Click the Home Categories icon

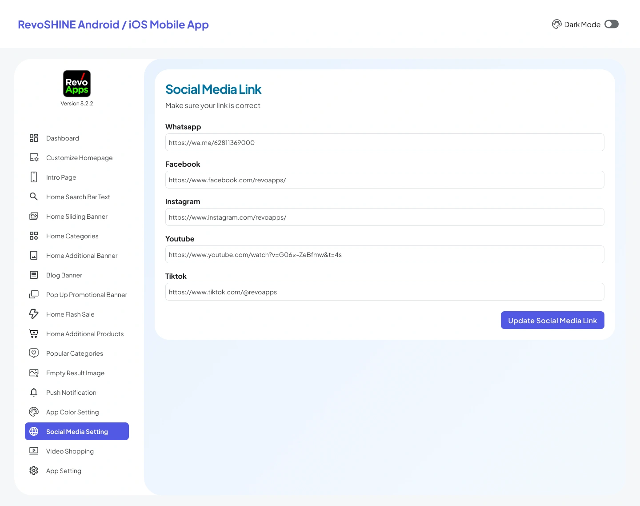coord(34,236)
